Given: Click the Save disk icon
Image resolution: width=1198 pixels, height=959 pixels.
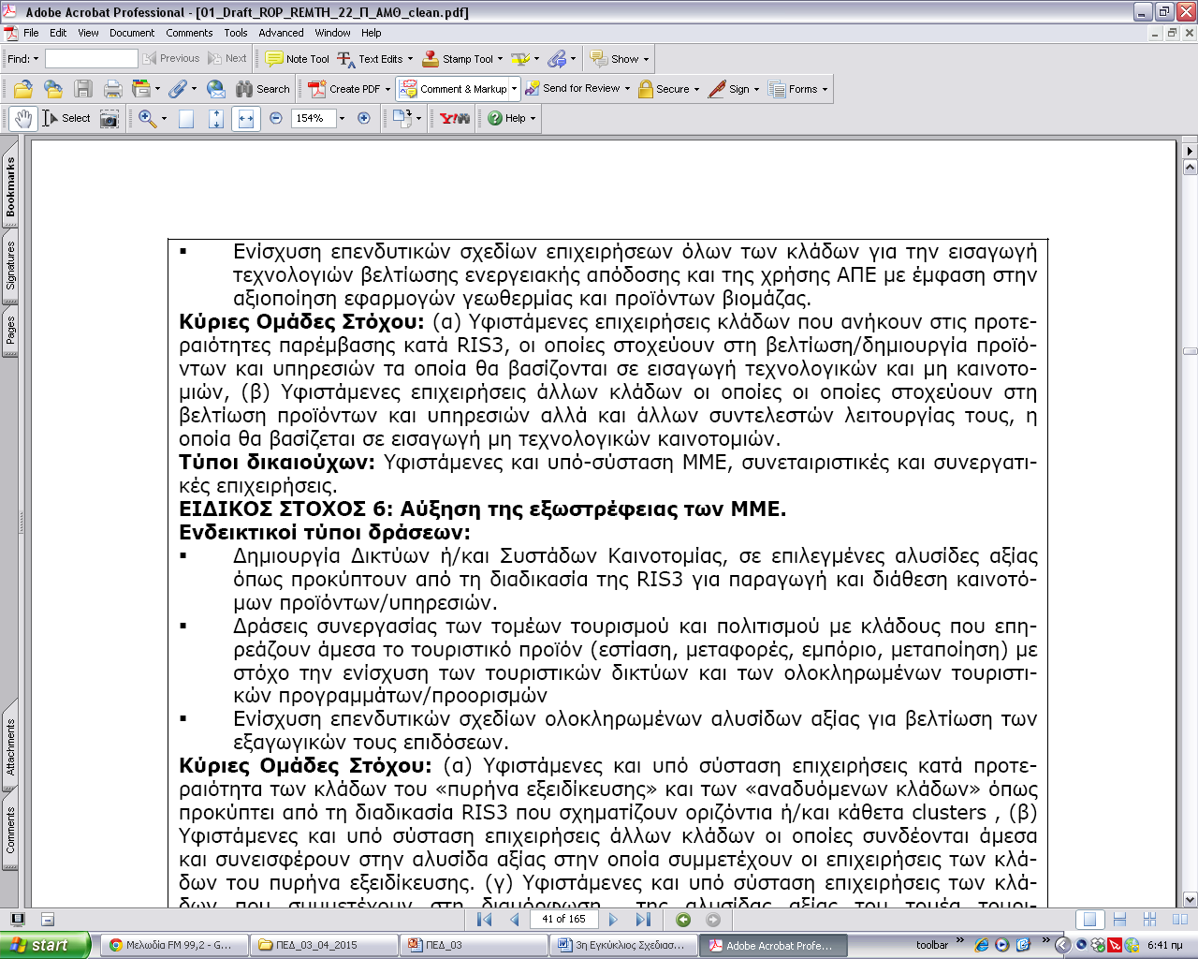Looking at the screenshot, I should tap(83, 89).
